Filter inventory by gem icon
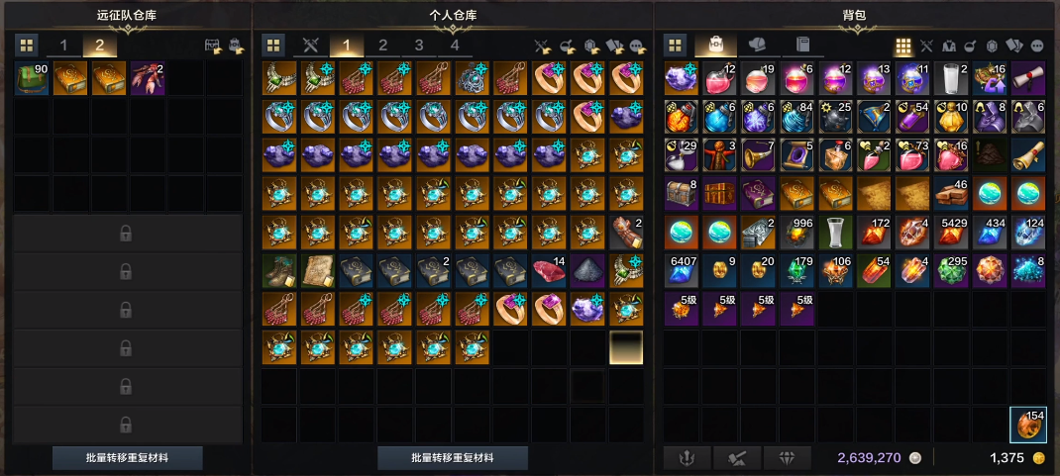Viewport: 1060px width, 476px height. pos(993,46)
